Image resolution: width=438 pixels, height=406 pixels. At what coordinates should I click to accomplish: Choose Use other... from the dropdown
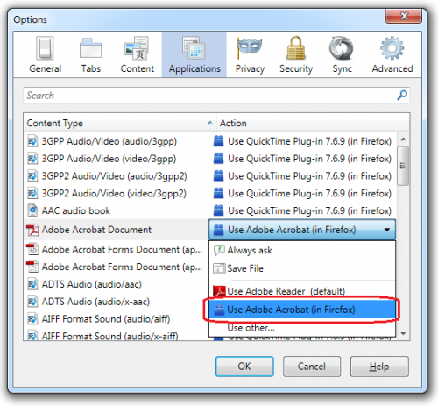(x=302, y=328)
